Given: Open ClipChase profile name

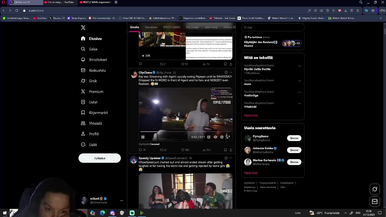Looking at the screenshot, I should tap(145, 72).
